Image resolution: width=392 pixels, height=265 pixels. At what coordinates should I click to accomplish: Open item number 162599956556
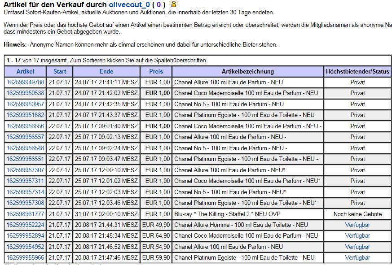tap(25, 126)
